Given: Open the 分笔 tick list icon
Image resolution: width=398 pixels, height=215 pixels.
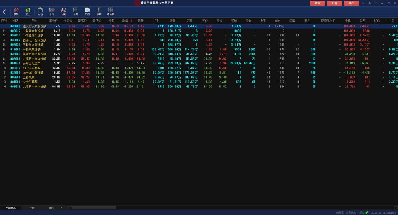Looking at the screenshot, I should point(76,12).
